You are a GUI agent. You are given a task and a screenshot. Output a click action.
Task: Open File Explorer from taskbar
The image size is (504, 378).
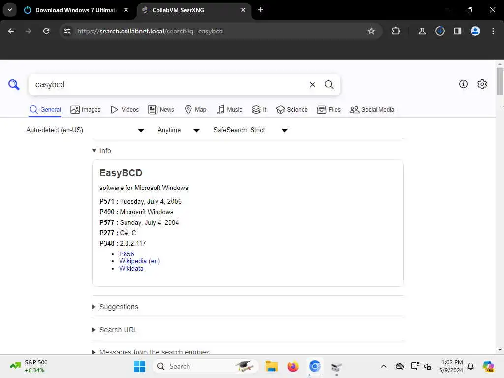click(x=272, y=366)
